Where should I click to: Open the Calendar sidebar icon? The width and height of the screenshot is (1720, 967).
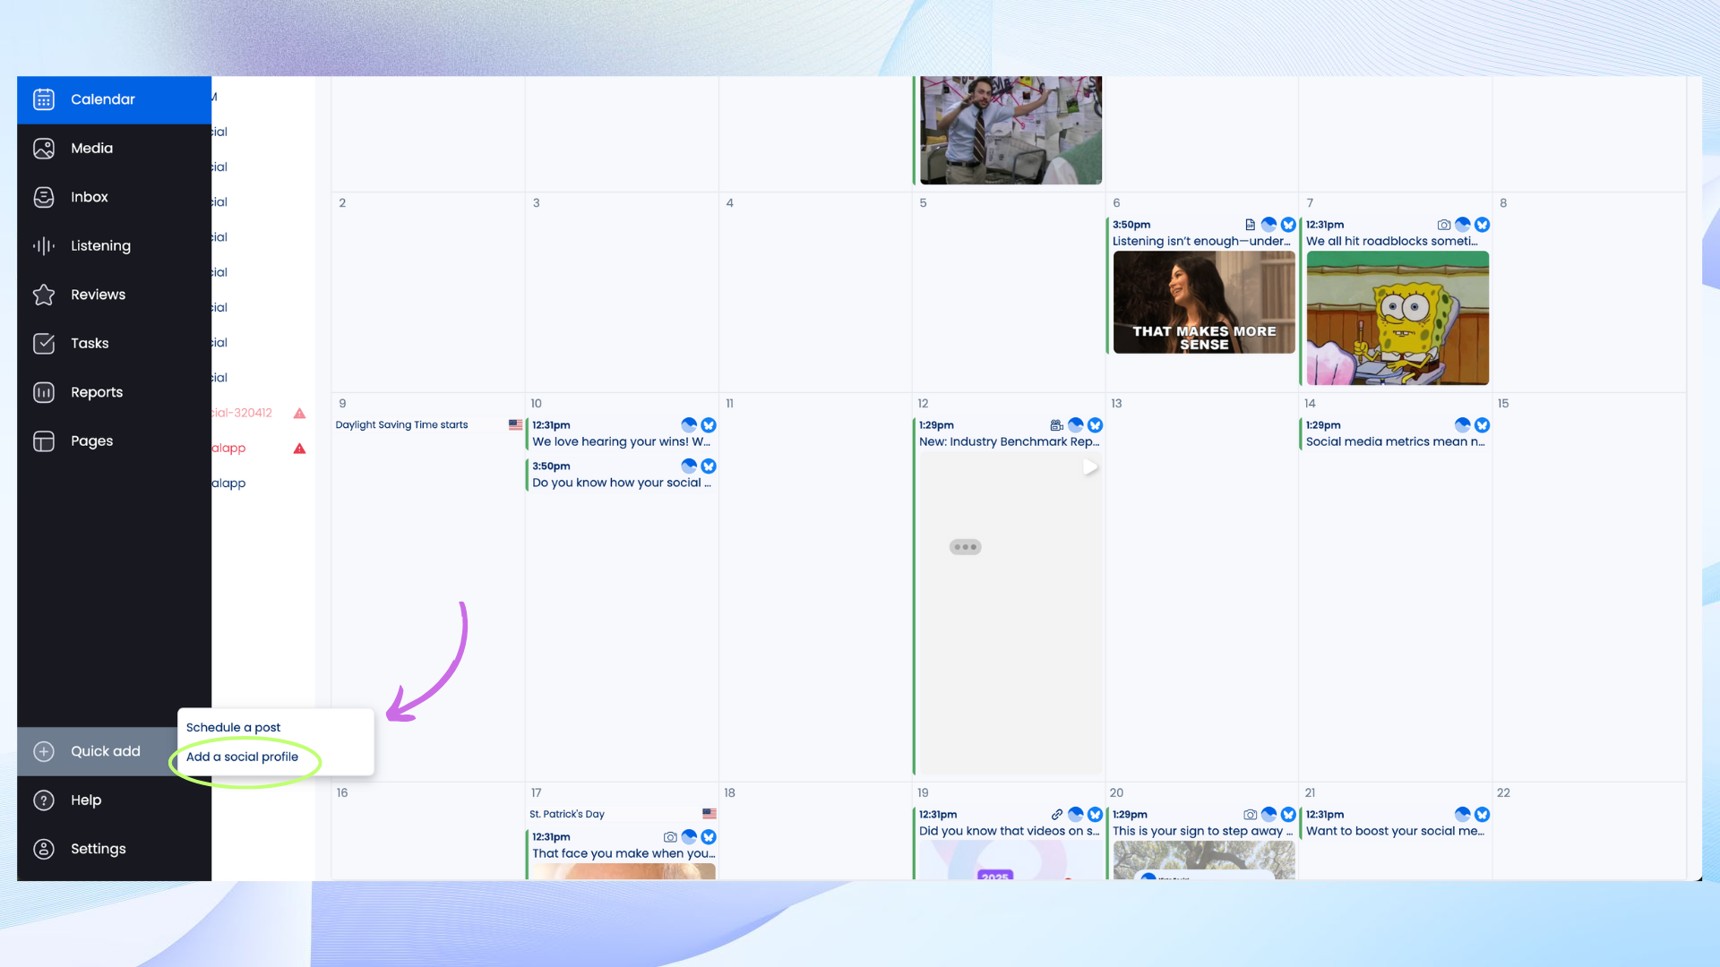coord(44,99)
